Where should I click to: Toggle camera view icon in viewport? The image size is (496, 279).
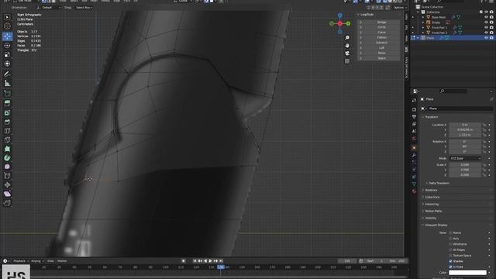pyautogui.click(x=347, y=53)
